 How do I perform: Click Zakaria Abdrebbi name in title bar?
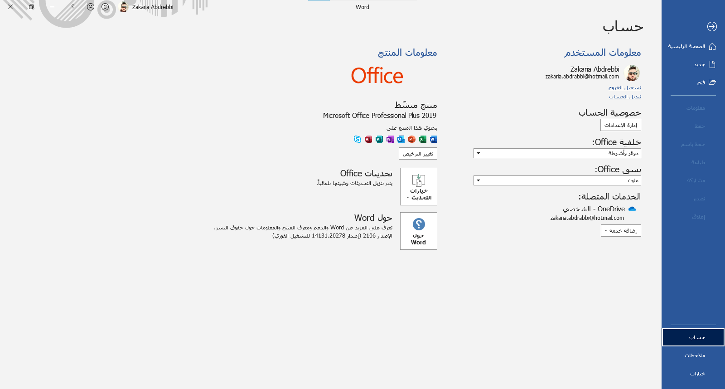pyautogui.click(x=153, y=7)
